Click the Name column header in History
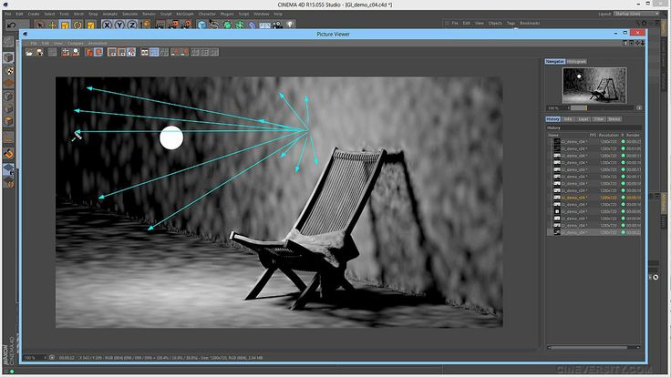The height and width of the screenshot is (377, 671). pos(553,135)
